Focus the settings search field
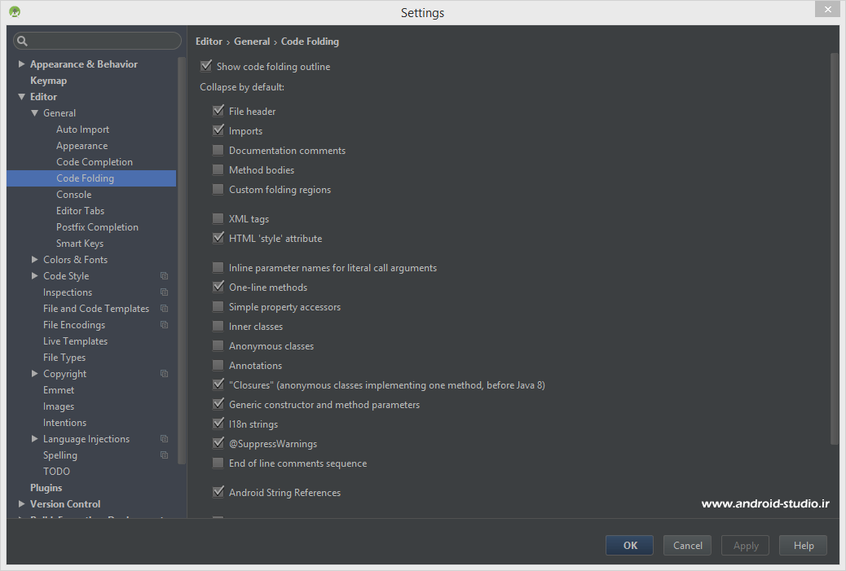Image resolution: width=846 pixels, height=571 pixels. coord(102,41)
